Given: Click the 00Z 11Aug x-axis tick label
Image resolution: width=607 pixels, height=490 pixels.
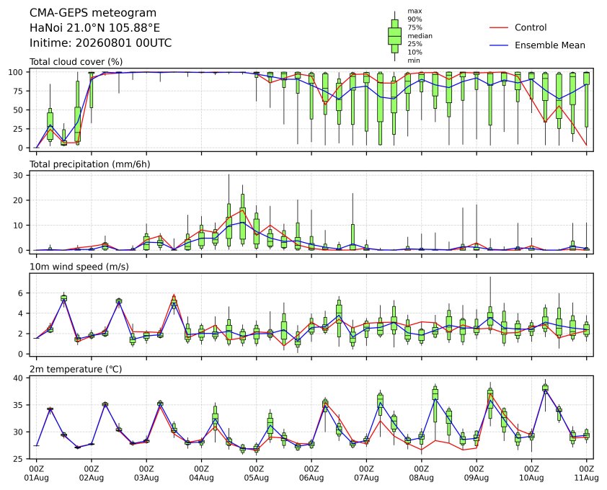Looking at the screenshot, I should (x=587, y=473).
